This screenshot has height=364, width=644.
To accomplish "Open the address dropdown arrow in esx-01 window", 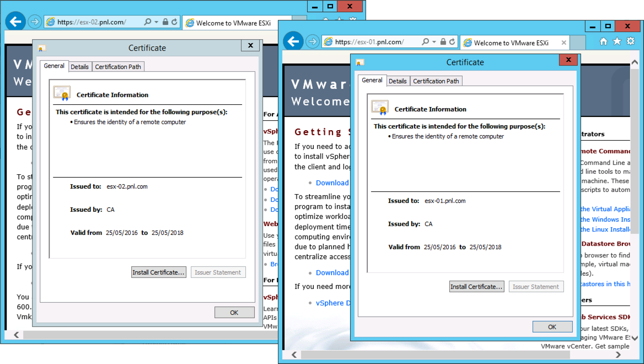I will [x=434, y=42].
